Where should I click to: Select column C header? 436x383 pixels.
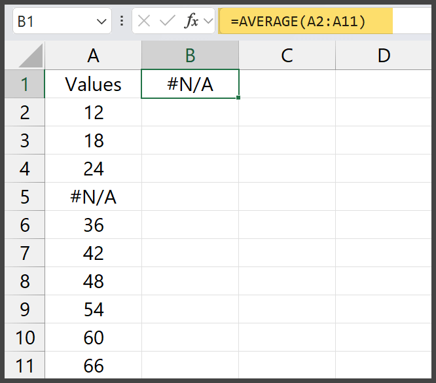[x=287, y=56]
